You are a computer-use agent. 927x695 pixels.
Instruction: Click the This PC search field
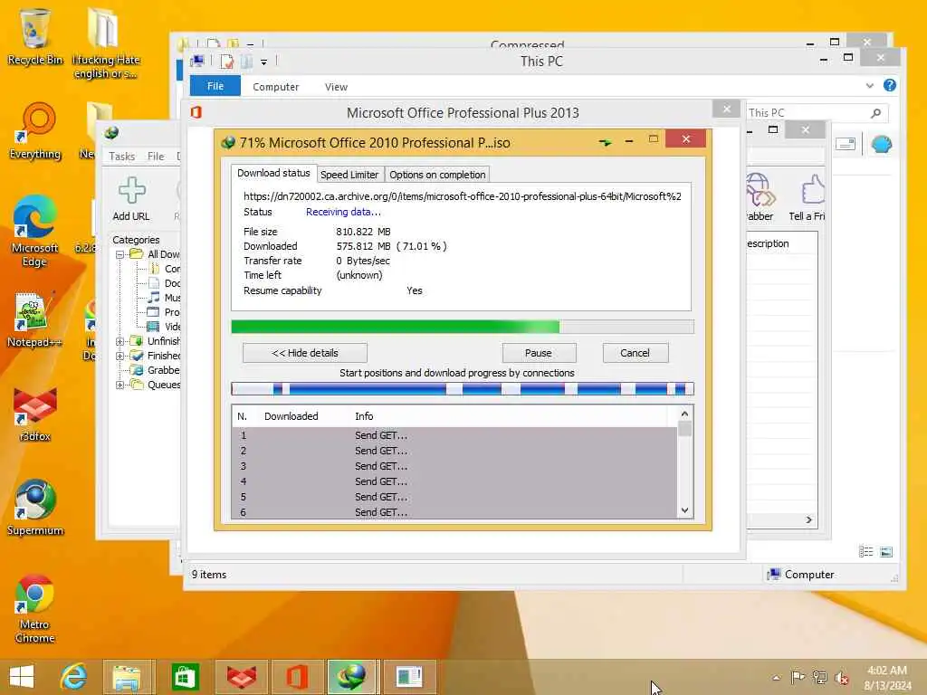816,112
